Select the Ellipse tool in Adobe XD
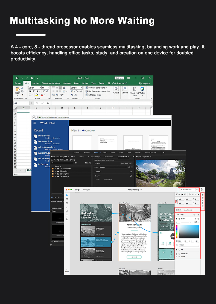Image resolution: width=216 pixels, height=304 pixels. coord(67,203)
